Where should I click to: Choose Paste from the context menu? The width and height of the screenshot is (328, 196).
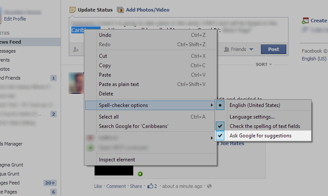pyautogui.click(x=151, y=75)
